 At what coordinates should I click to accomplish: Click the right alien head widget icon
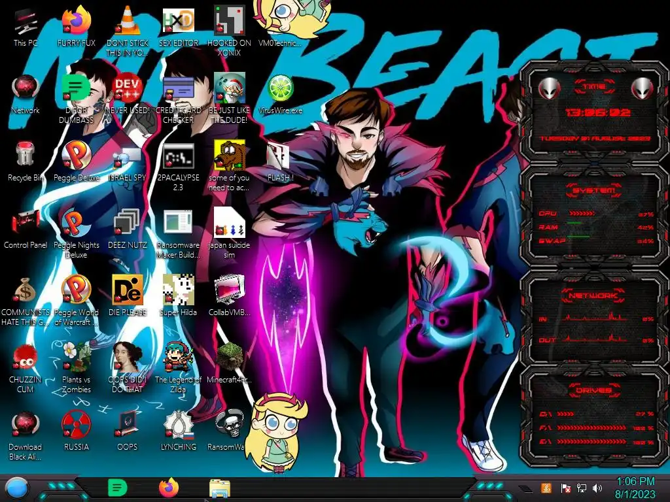[x=643, y=89]
